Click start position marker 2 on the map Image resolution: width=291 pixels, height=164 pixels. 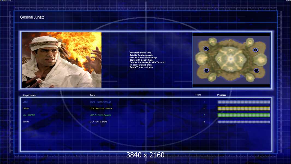pyautogui.click(x=206, y=71)
